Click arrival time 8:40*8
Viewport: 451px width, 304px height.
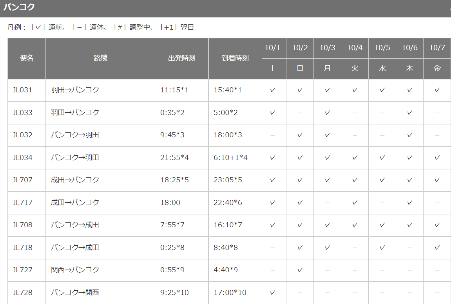point(226,247)
